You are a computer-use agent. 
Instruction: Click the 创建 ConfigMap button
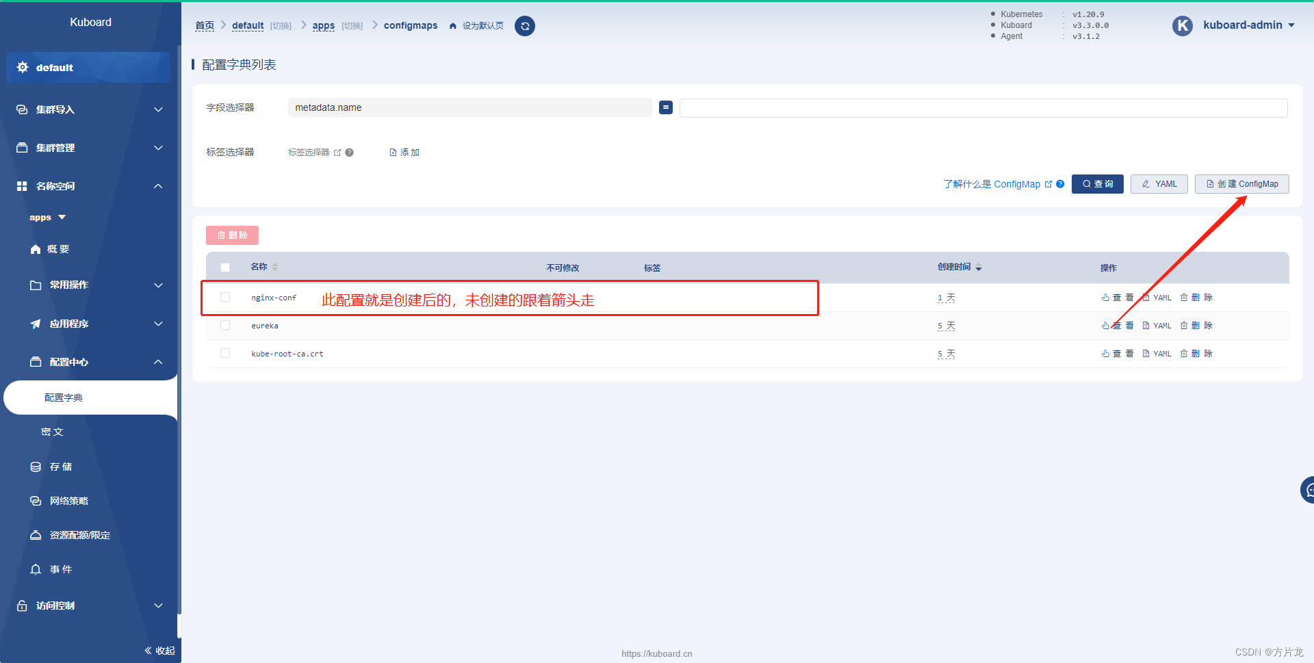click(1241, 183)
